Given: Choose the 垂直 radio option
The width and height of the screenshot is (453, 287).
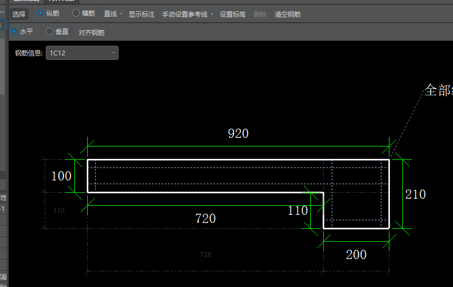Looking at the screenshot, I should click(57, 31).
